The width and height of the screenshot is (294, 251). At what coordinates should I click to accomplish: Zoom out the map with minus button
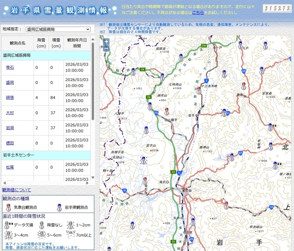point(107,48)
